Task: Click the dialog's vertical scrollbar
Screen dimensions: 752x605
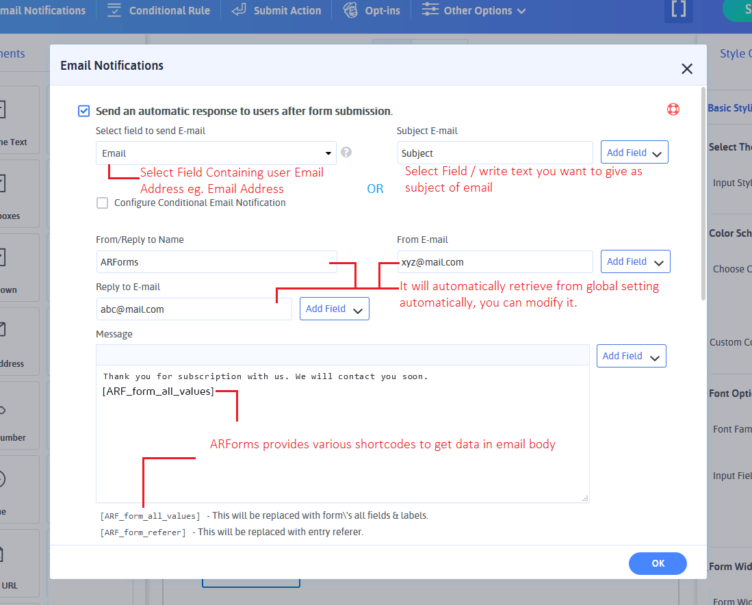Action: click(x=703, y=192)
